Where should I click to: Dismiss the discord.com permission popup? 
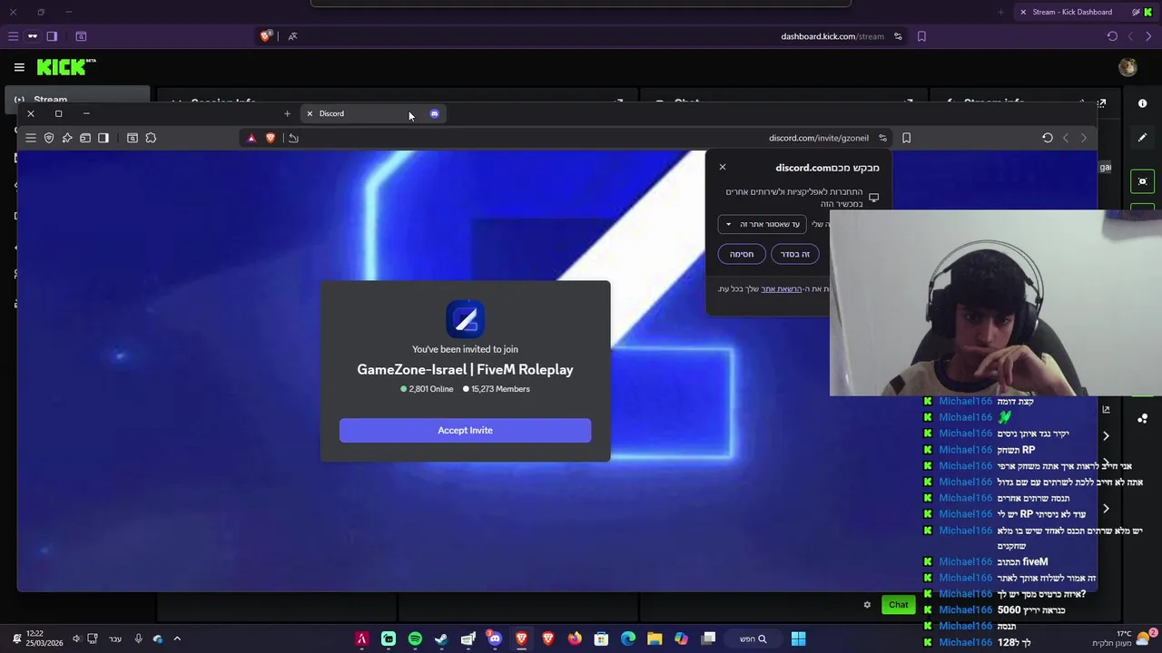coord(723,167)
